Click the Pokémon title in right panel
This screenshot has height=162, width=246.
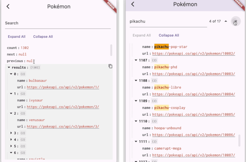(x=185, y=4)
